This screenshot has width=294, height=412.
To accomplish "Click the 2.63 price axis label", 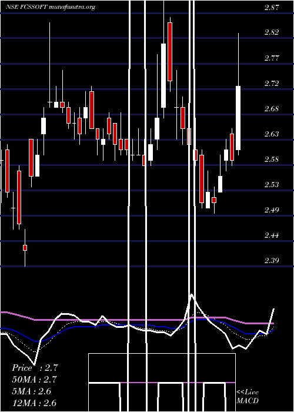I will 272,134.
